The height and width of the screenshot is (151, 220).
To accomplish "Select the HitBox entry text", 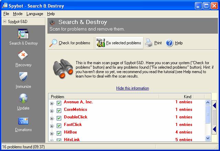I will pos(70,132).
